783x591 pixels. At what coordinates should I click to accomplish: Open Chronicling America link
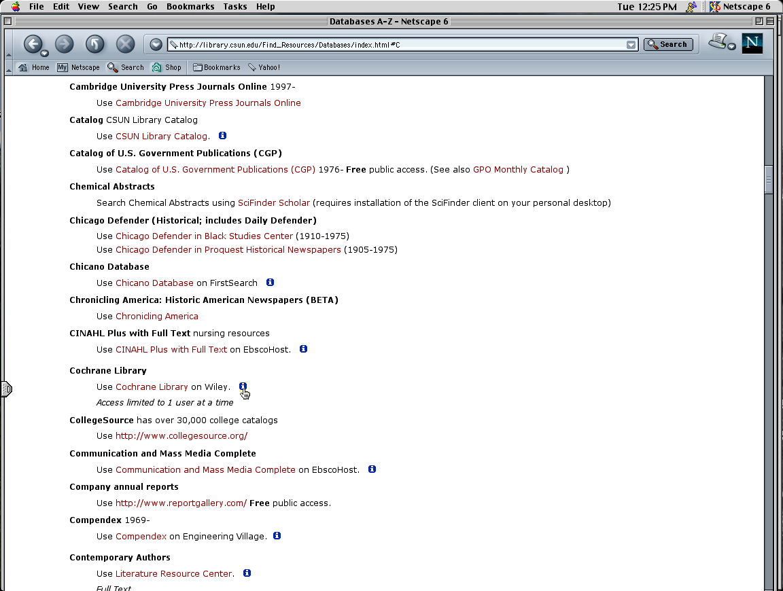[x=157, y=317]
